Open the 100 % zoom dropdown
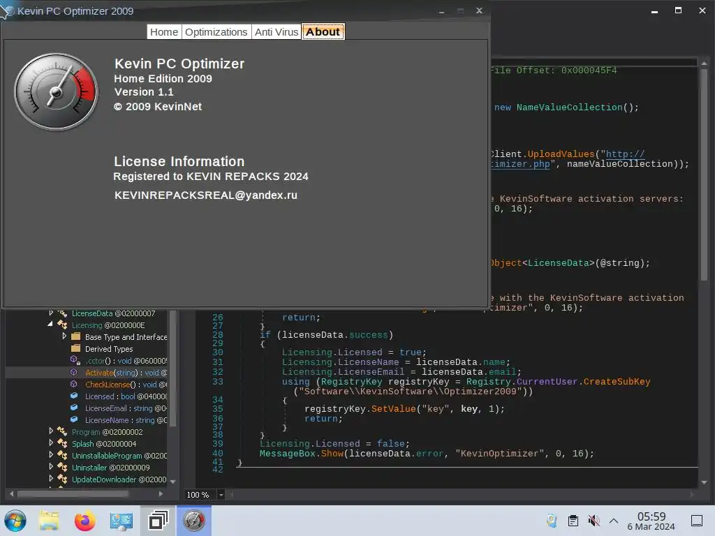The width and height of the screenshot is (715, 536). [x=221, y=495]
